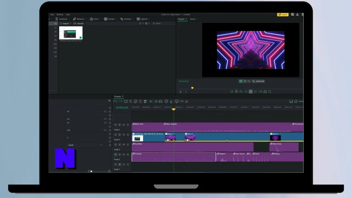The image size is (352, 198).
Task: Open the Program panel menu icon
Action: [186, 19]
